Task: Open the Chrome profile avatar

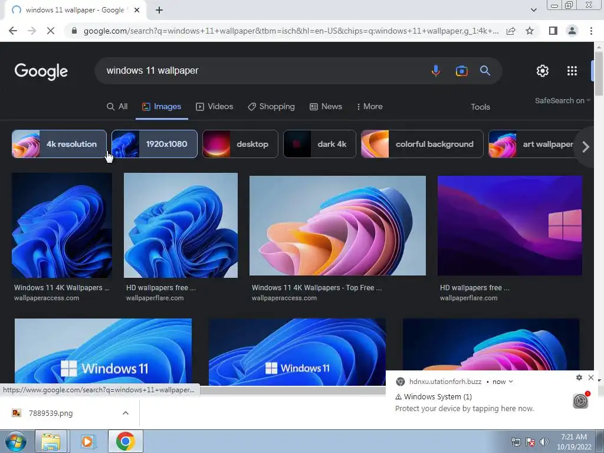Action: pos(572,31)
